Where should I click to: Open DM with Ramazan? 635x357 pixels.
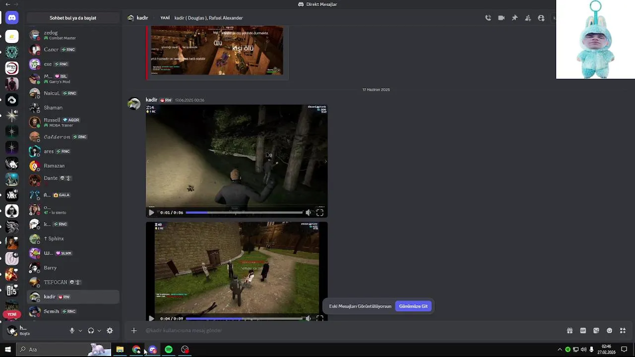(x=73, y=166)
